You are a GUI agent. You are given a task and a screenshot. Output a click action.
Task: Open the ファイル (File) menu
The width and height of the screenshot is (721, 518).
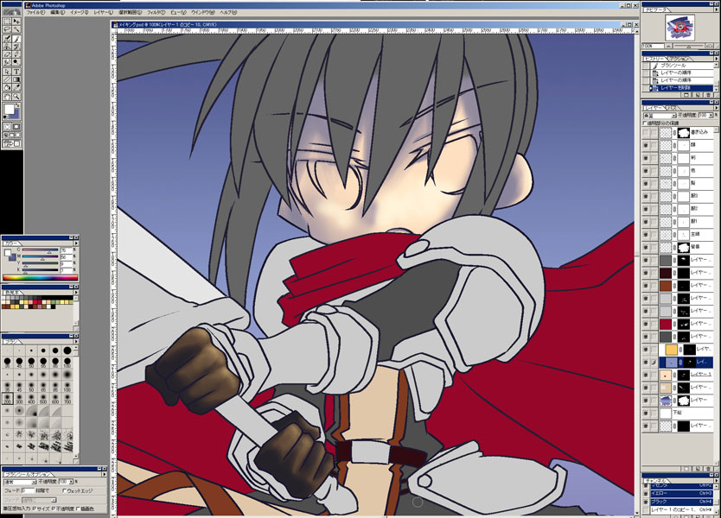tap(35, 14)
